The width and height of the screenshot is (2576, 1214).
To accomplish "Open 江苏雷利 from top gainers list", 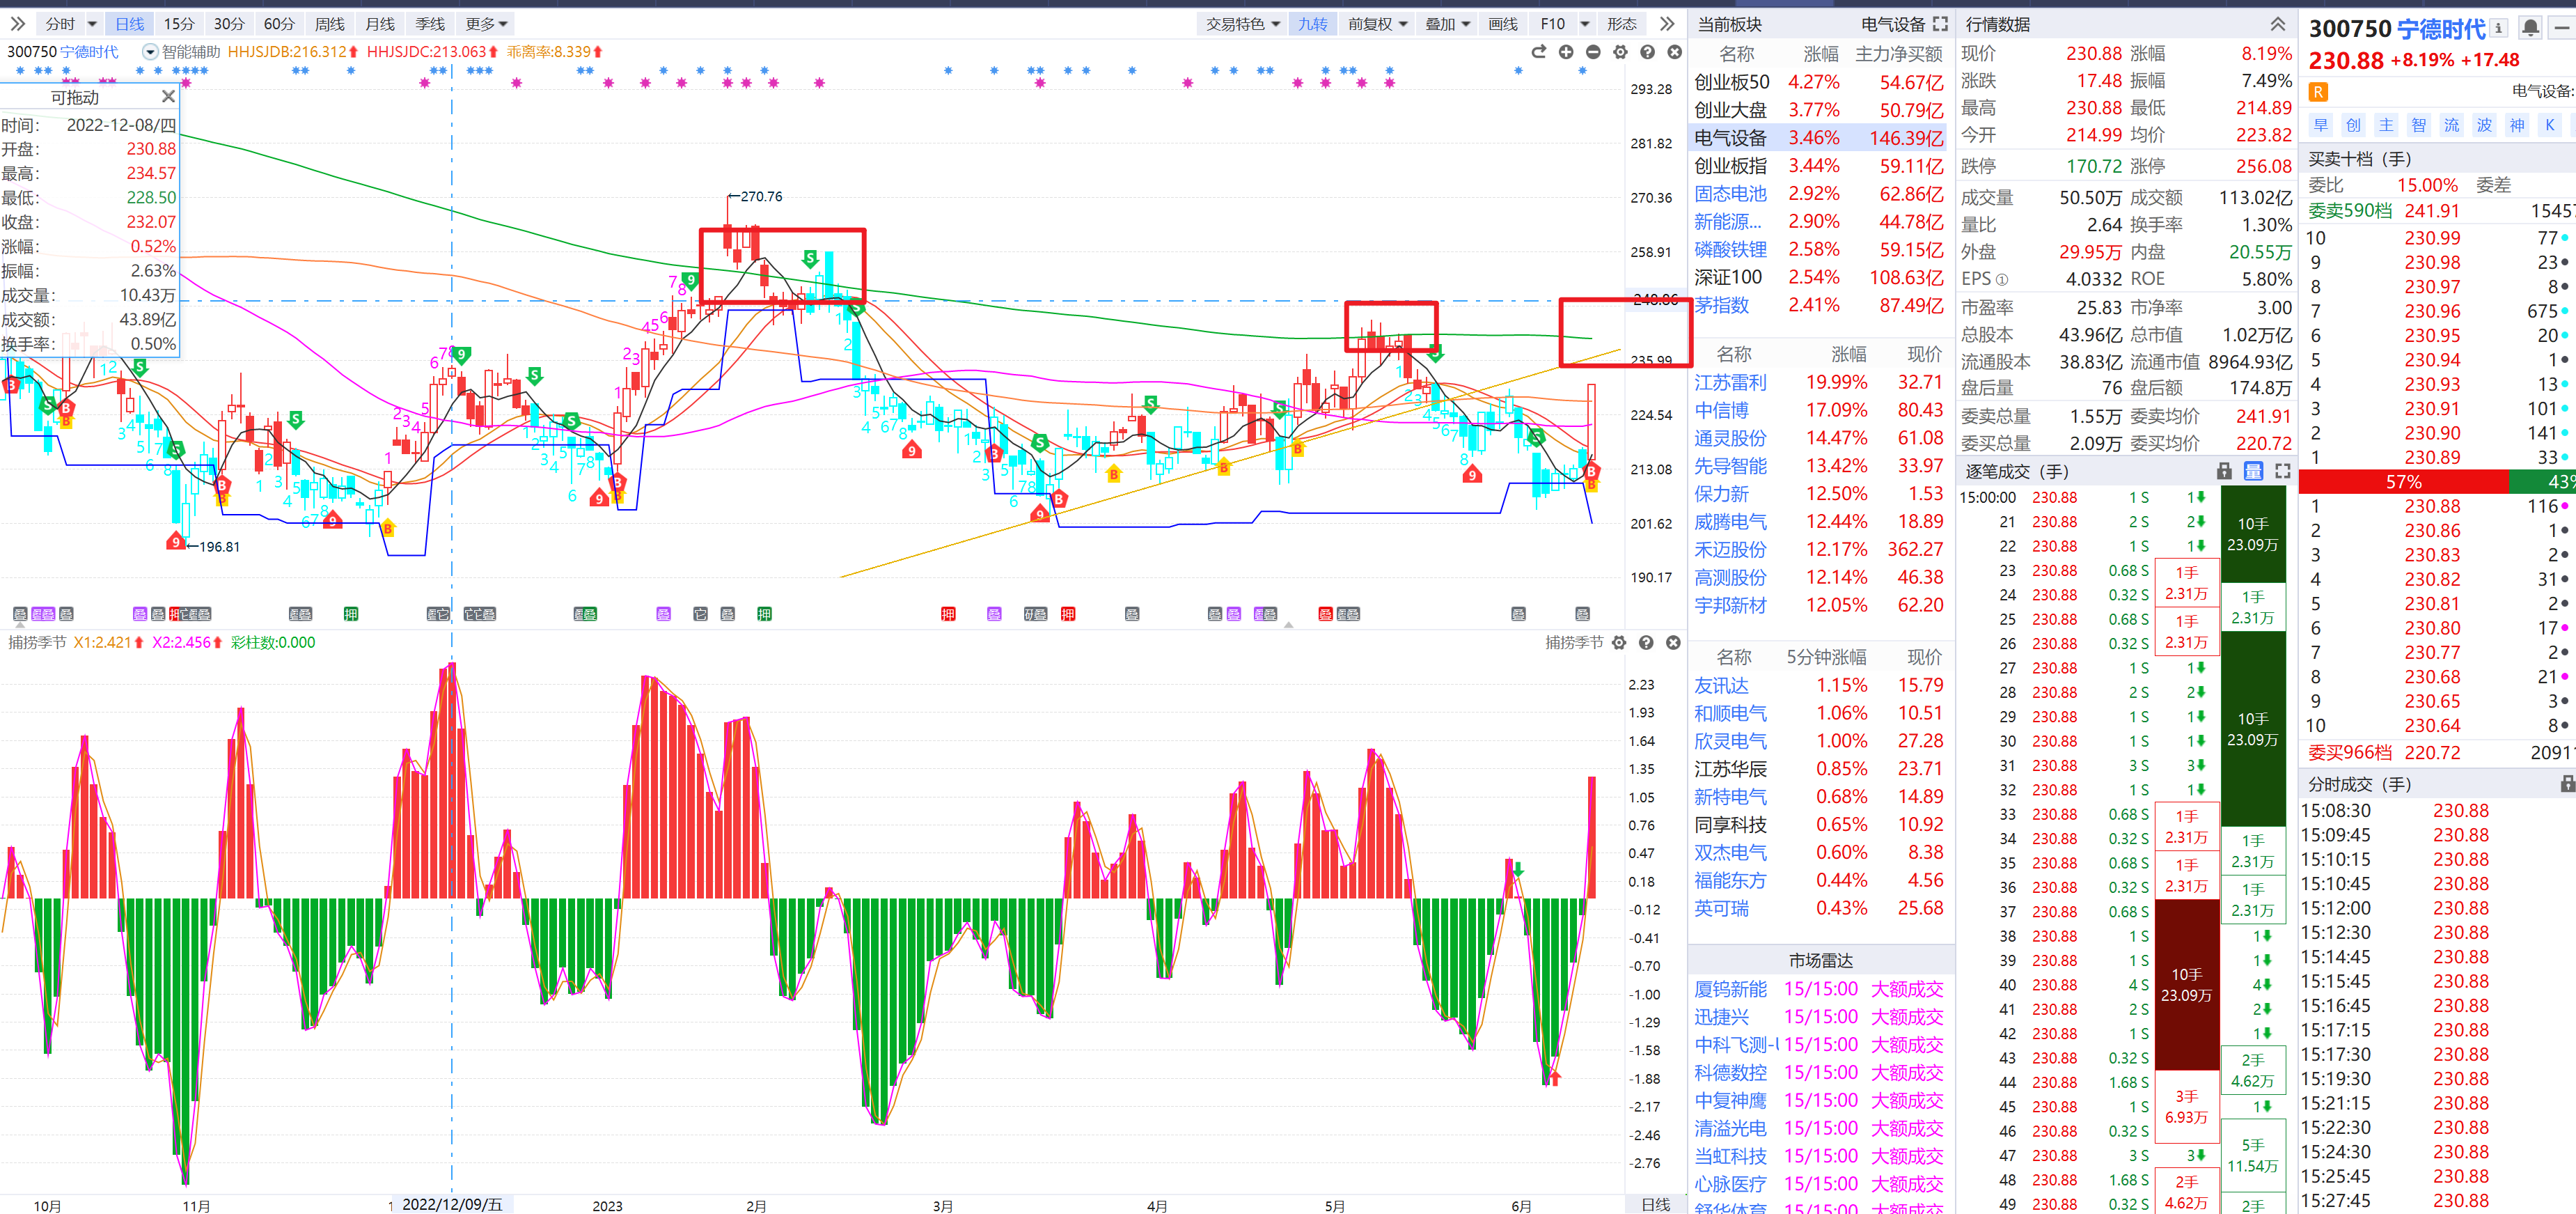I will tap(1730, 382).
